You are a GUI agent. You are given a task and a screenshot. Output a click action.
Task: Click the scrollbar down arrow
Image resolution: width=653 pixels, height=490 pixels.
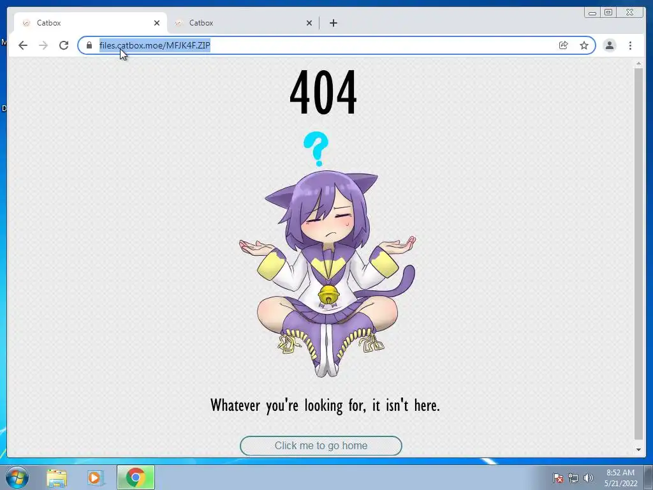(638, 450)
